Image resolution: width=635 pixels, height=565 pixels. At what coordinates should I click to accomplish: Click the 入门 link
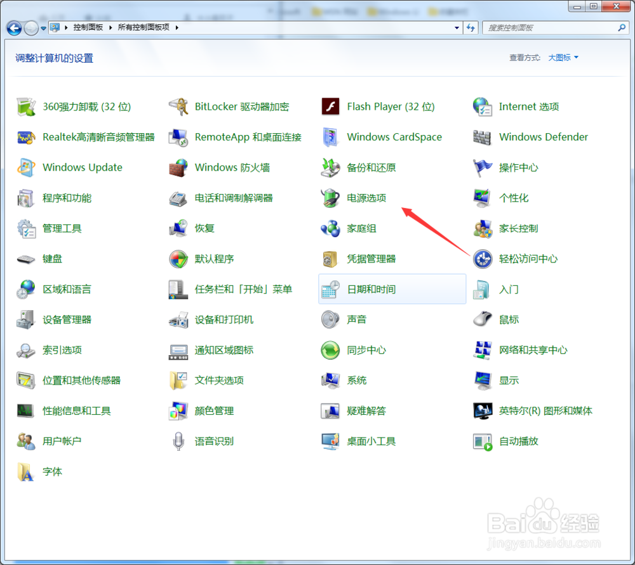coord(509,290)
